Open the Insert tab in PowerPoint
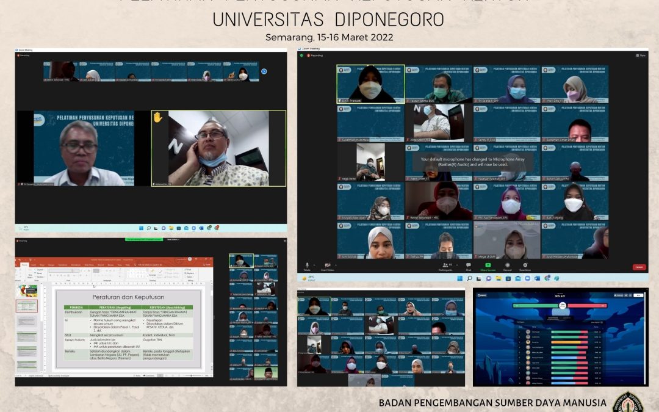Image resolution: width=659 pixels, height=412 pixels. pos(34,265)
